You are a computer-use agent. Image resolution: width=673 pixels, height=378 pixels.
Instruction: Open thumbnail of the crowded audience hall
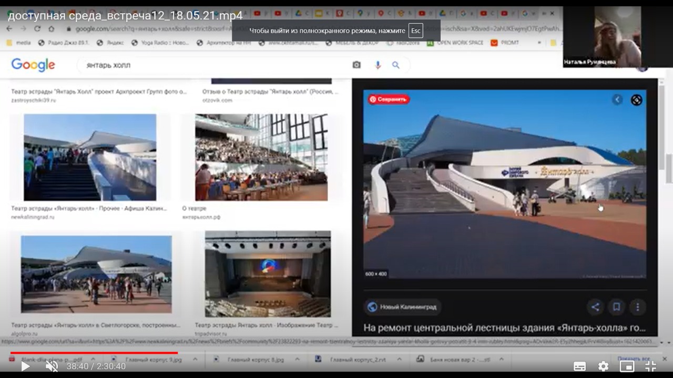point(261,157)
